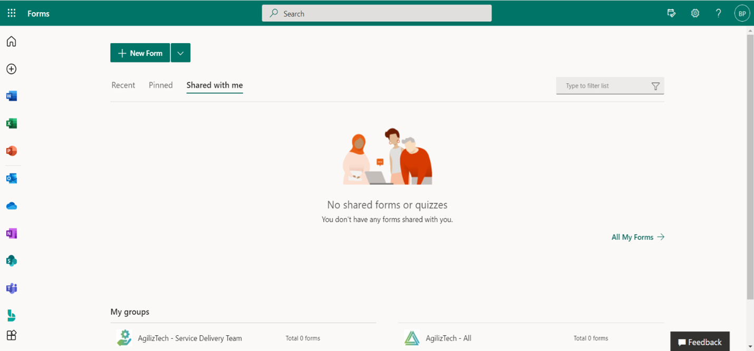
Task: Open Outlook from the left rail
Action: [x=12, y=178]
